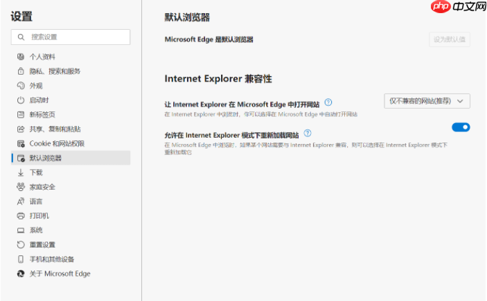Image resolution: width=487 pixels, height=301 pixels.
Task: Click the 设为默认值 button
Action: pos(450,39)
